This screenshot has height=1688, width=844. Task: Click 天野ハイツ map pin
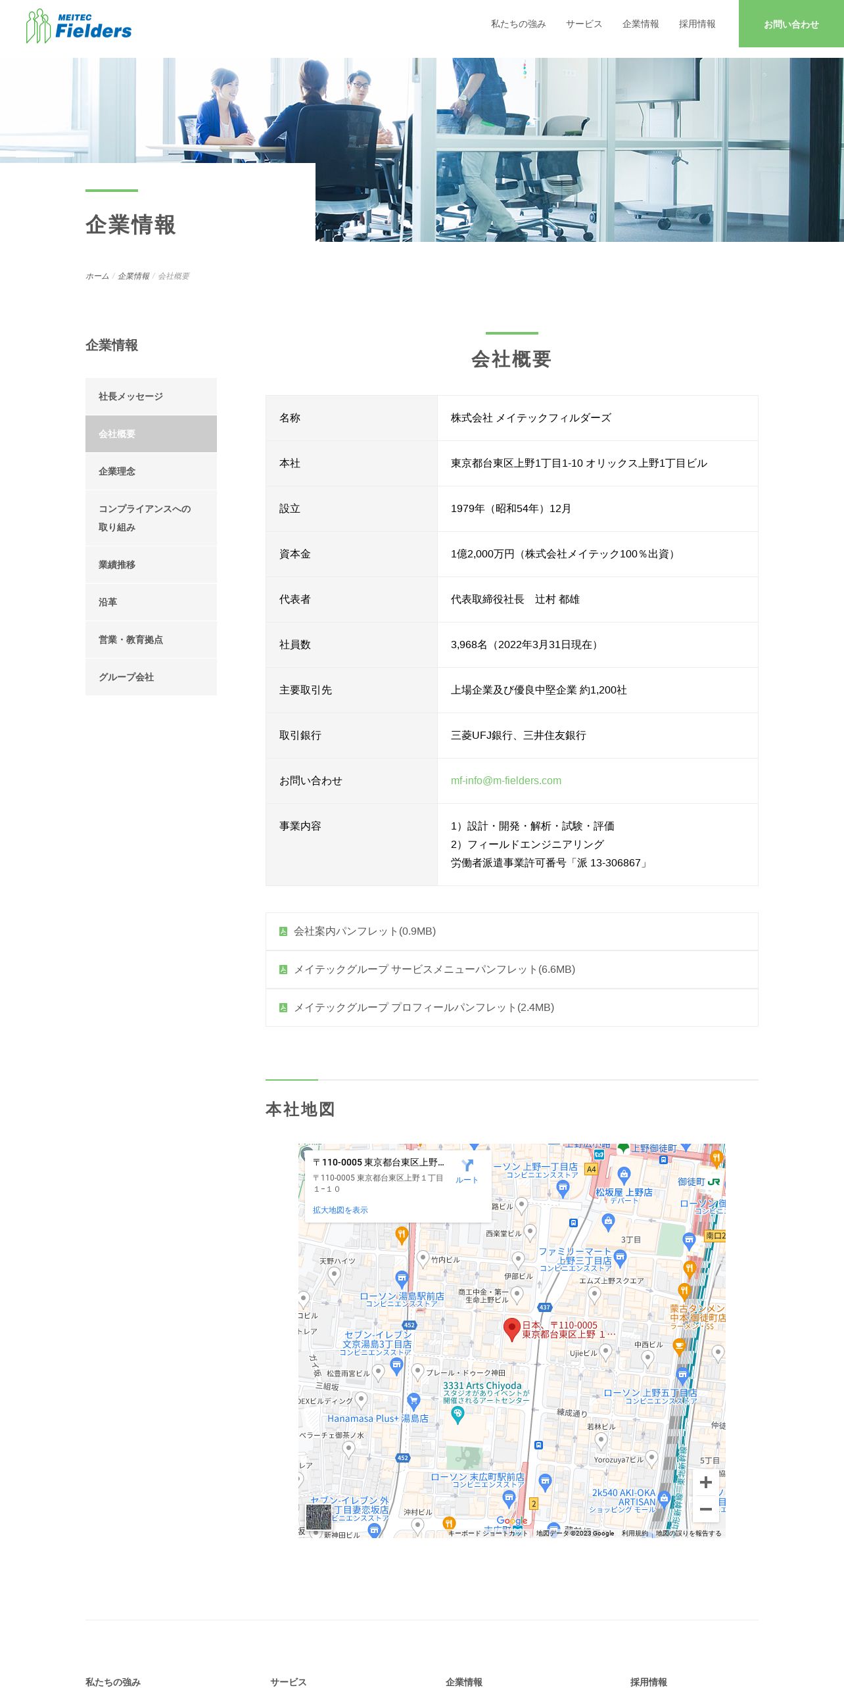pos(334,1275)
